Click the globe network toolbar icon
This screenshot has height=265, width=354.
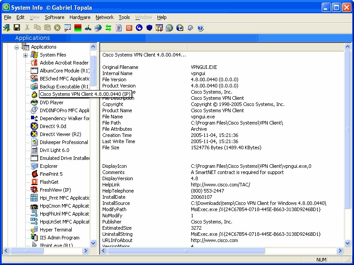[x=98, y=28]
